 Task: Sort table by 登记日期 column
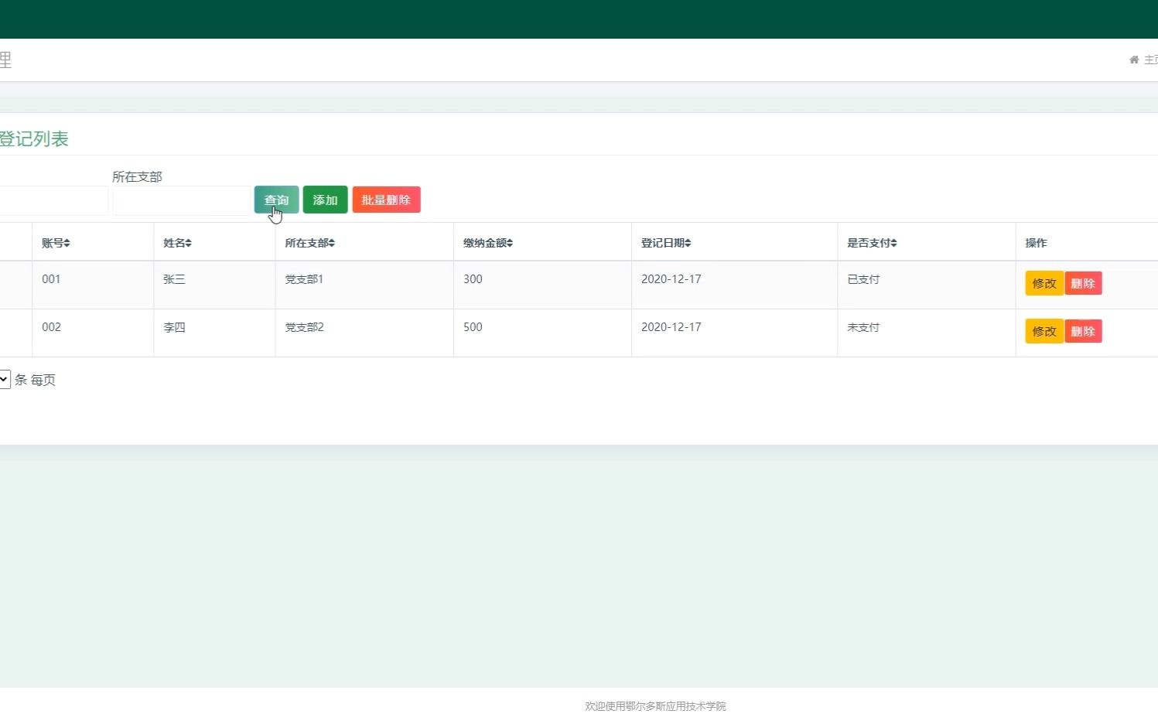click(666, 243)
